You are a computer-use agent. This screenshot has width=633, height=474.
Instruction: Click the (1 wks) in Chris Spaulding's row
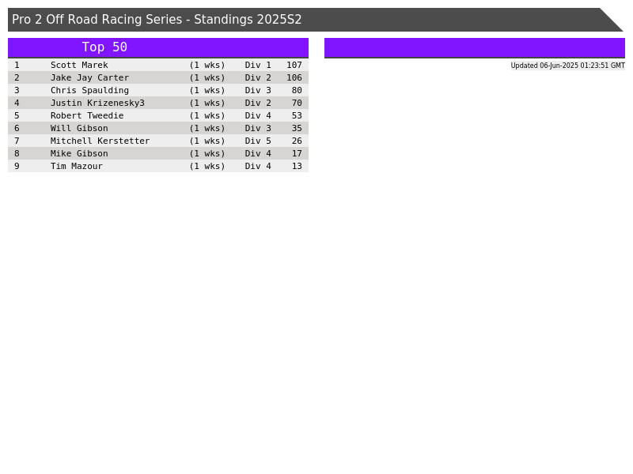207,91
